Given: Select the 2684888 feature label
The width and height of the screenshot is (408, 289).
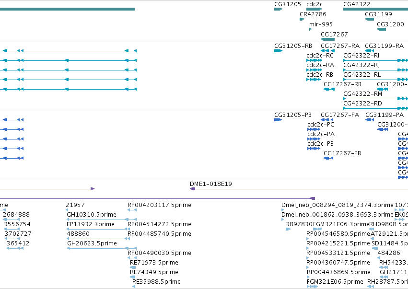Looking at the screenshot, I should tap(16, 215).
